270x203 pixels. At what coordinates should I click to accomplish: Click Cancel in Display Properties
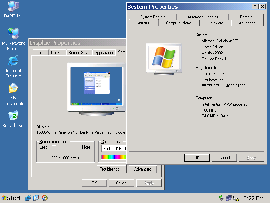[122, 183]
